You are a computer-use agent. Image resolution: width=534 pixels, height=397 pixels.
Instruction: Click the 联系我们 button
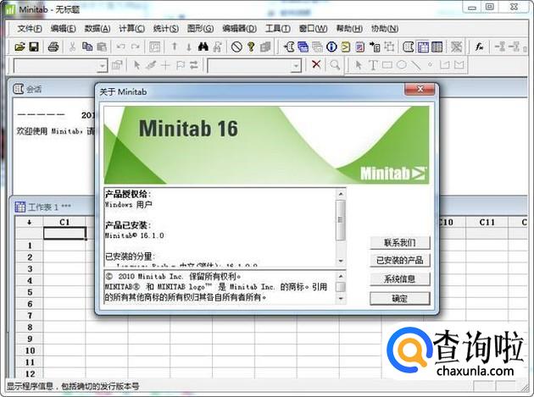click(x=400, y=243)
